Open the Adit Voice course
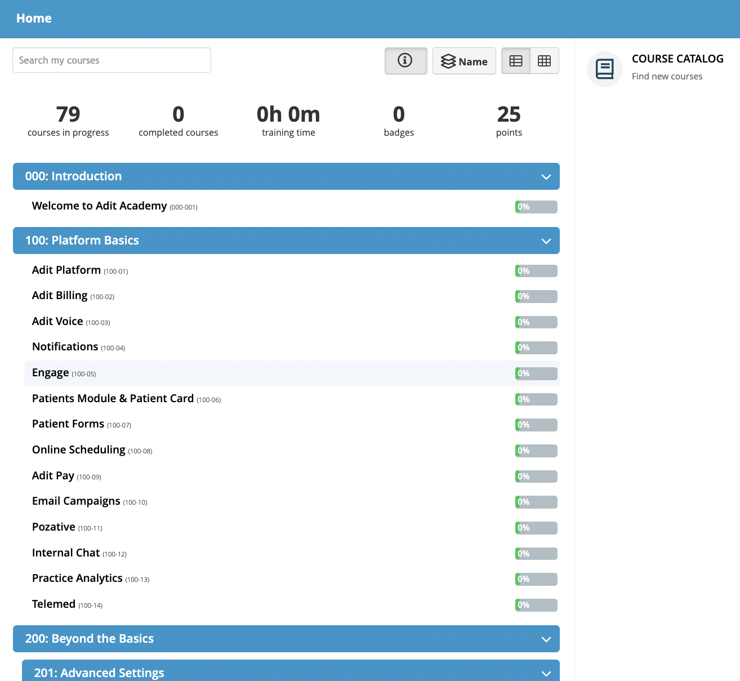The height and width of the screenshot is (681, 740). tap(57, 322)
